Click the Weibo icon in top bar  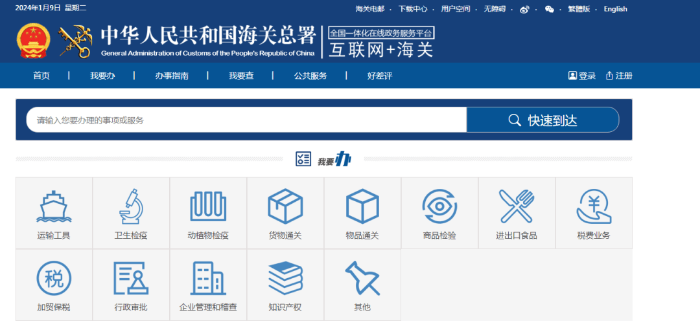coord(524,9)
